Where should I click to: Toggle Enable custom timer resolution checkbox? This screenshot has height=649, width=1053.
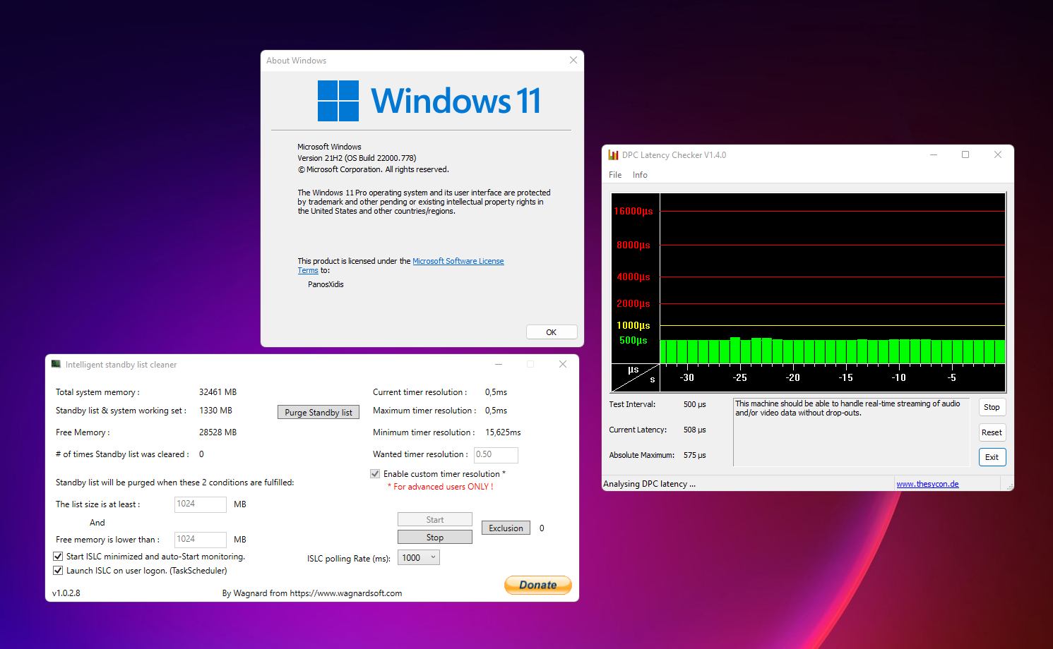(x=375, y=474)
